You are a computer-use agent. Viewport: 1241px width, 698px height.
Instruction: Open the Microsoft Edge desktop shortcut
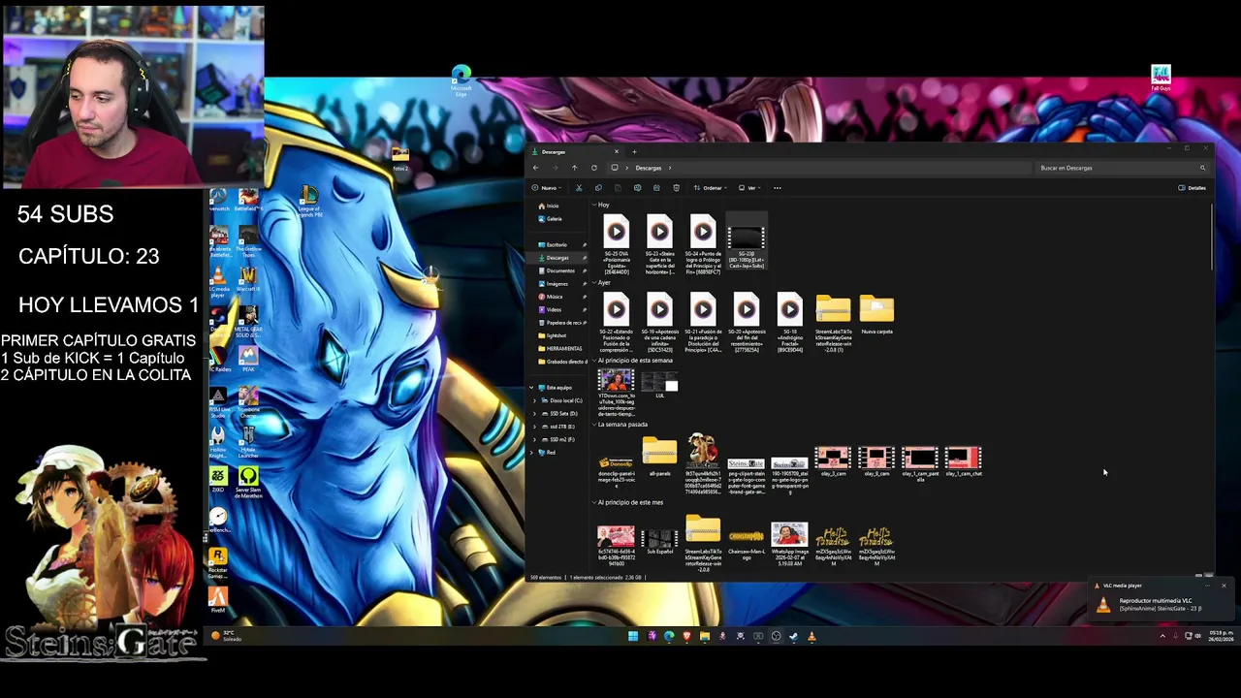click(461, 79)
